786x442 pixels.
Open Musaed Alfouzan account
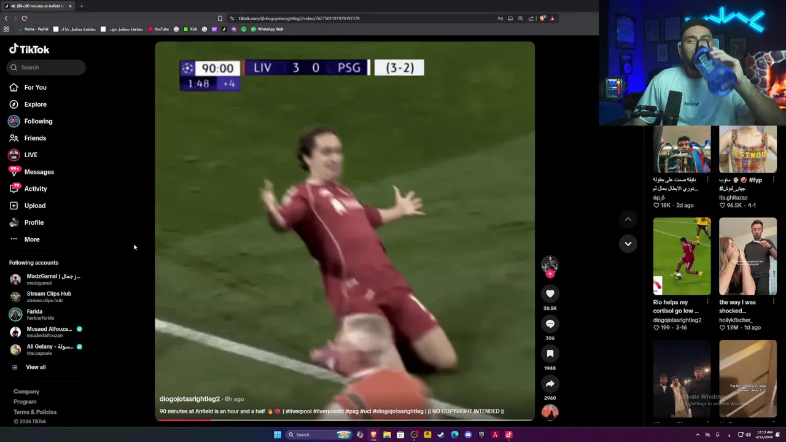[x=45, y=332]
